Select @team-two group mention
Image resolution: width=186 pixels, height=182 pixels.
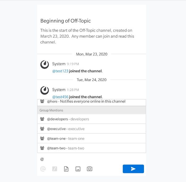tap(92, 148)
